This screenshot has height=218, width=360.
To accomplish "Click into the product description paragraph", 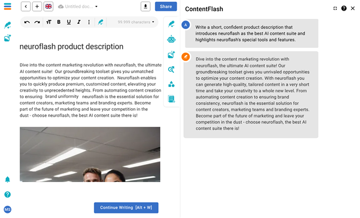I will pyautogui.click(x=90, y=90).
